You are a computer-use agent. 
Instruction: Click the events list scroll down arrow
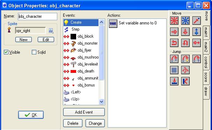tap(102, 101)
